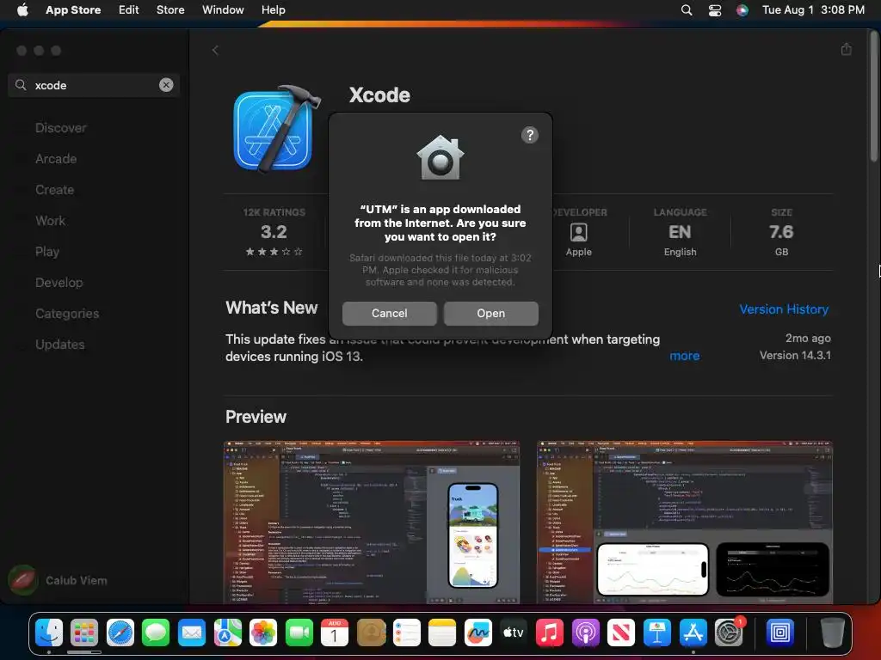Clear the xcode search field
Image resolution: width=881 pixels, height=660 pixels.
click(x=166, y=85)
